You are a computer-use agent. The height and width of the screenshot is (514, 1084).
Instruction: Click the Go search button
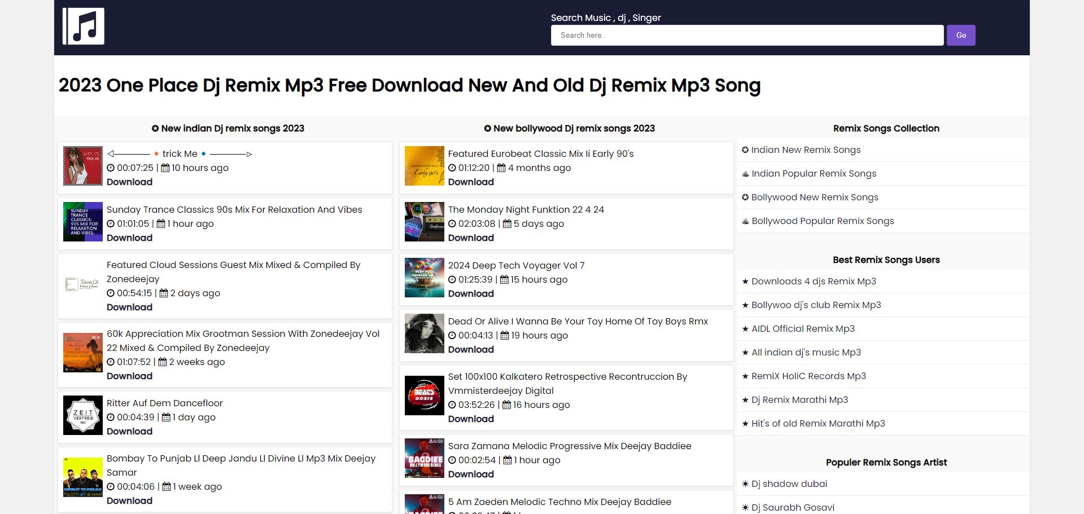pos(961,35)
